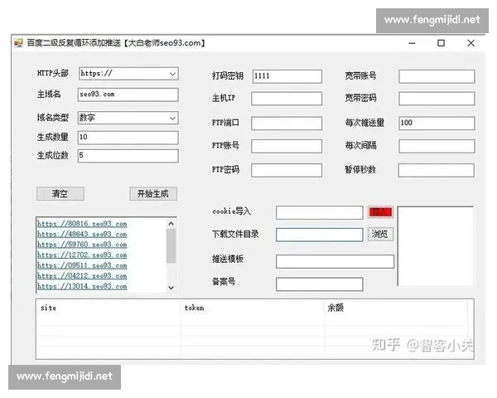Image resolution: width=497 pixels, height=398 pixels.
Task: Click link https://12702.seo93.com
Action: 82,255
